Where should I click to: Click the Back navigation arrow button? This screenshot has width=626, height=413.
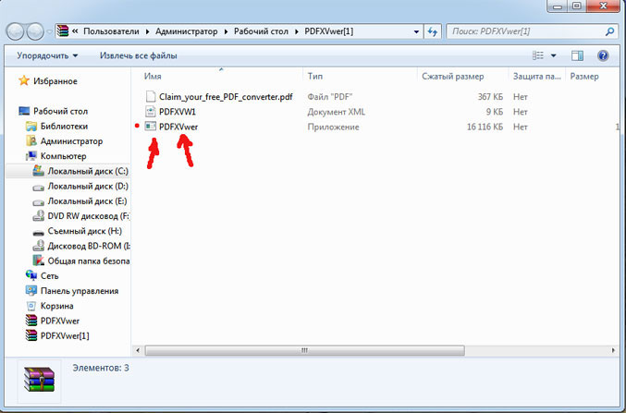tap(15, 31)
